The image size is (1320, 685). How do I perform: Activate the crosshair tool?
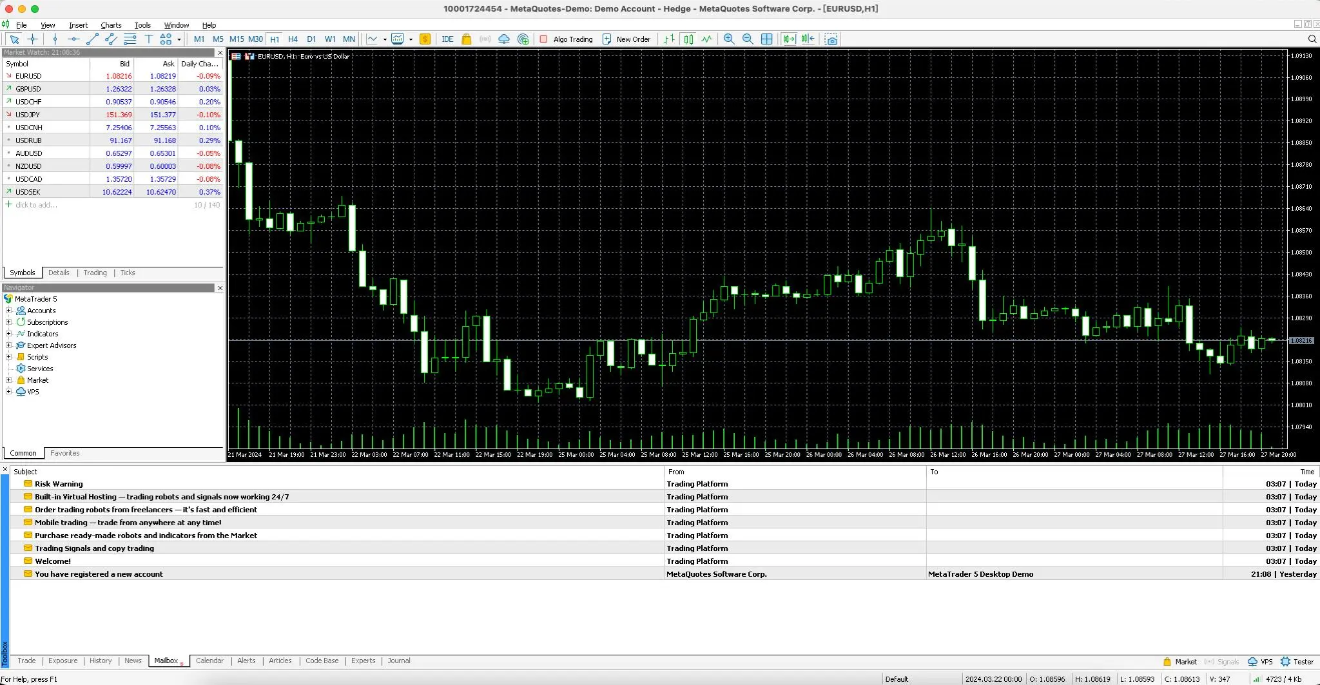click(x=33, y=39)
